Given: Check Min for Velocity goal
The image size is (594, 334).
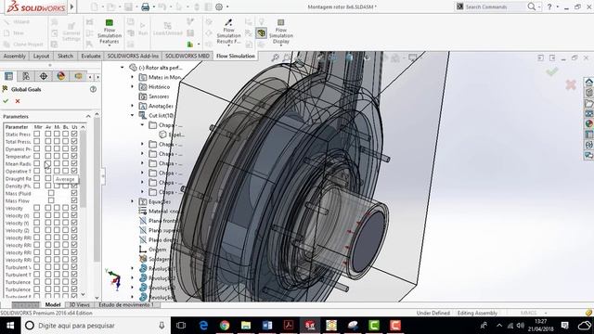Looking at the screenshot, I should [37, 208].
